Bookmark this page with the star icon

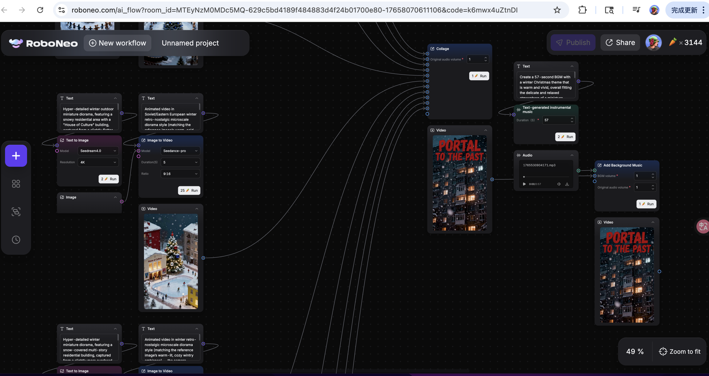point(557,10)
